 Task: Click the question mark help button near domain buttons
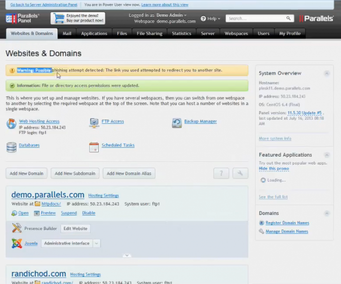(x=221, y=173)
